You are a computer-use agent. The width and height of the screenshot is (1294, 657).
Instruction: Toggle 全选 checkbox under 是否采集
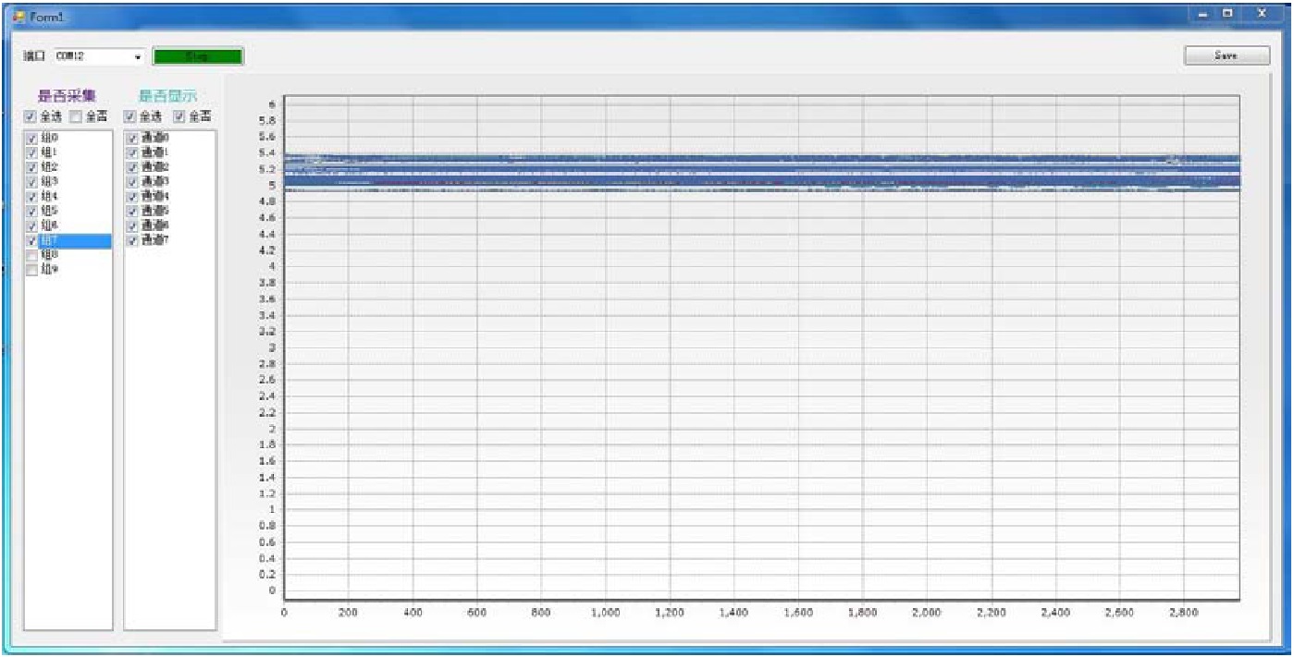31,117
